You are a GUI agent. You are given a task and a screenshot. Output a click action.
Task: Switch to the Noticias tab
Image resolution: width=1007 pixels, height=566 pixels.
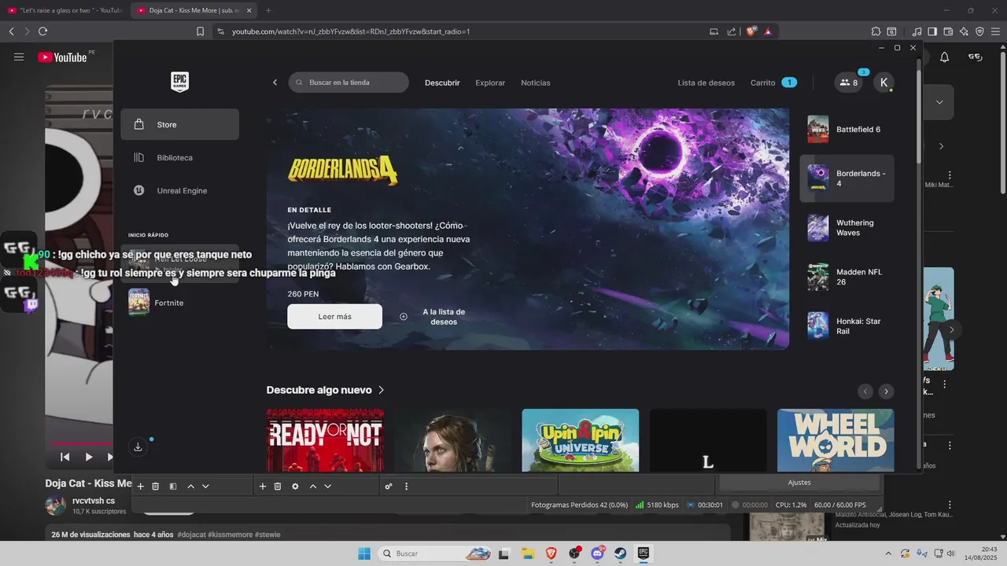(x=536, y=83)
